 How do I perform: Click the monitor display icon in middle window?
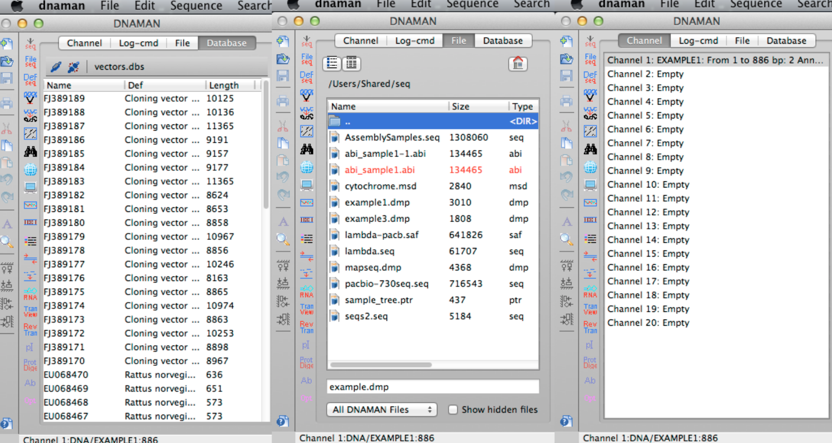pos(307,184)
